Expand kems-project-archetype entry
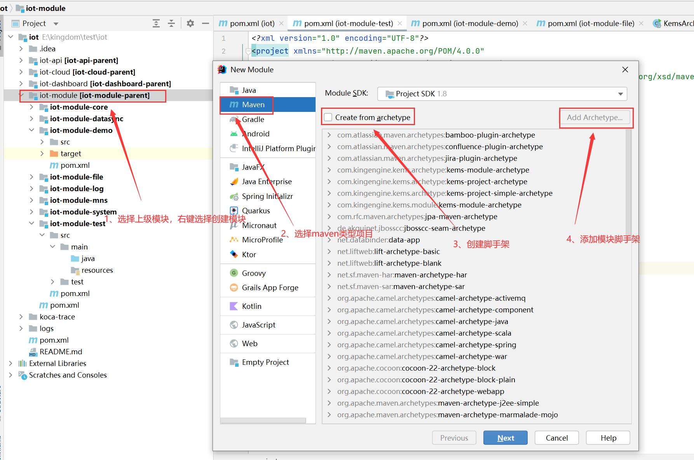The width and height of the screenshot is (694, 460). [x=329, y=181]
